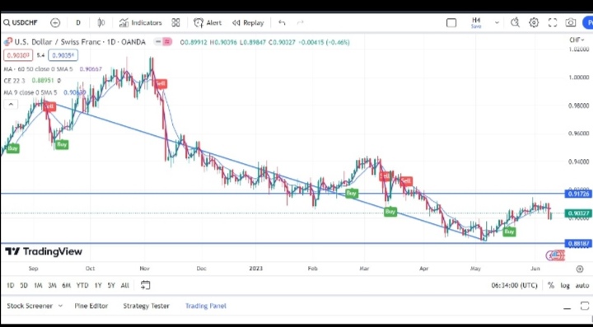
Task: Enter fullscreen mode
Action: tap(552, 23)
